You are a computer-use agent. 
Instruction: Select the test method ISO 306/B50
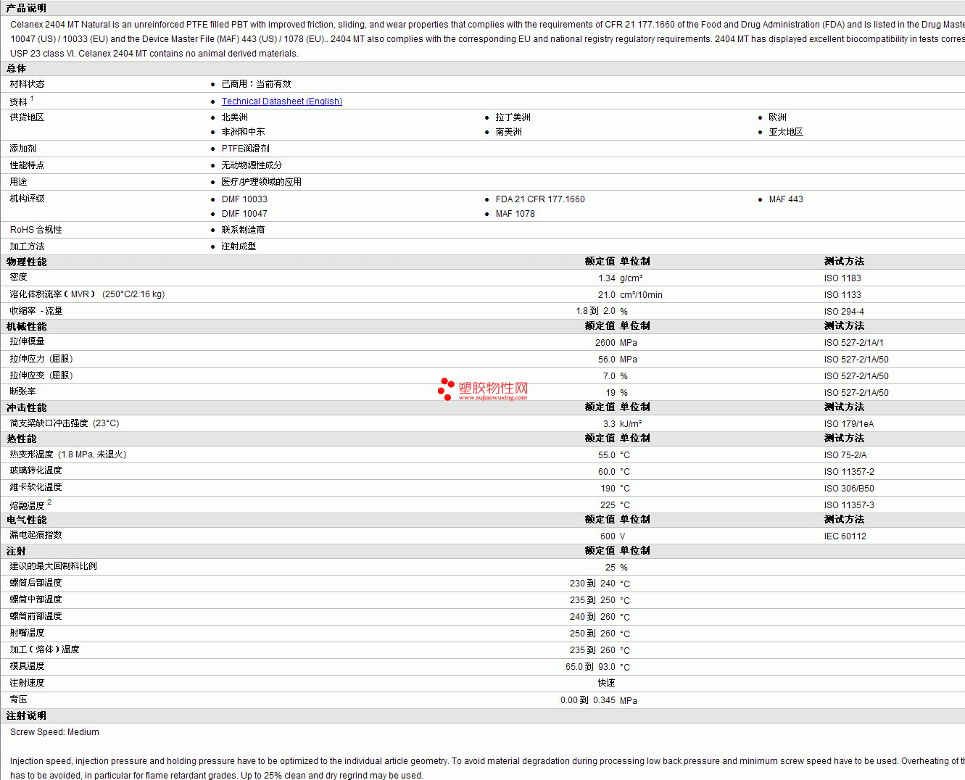(850, 489)
